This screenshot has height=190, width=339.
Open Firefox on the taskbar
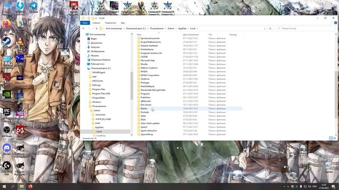coord(30,186)
